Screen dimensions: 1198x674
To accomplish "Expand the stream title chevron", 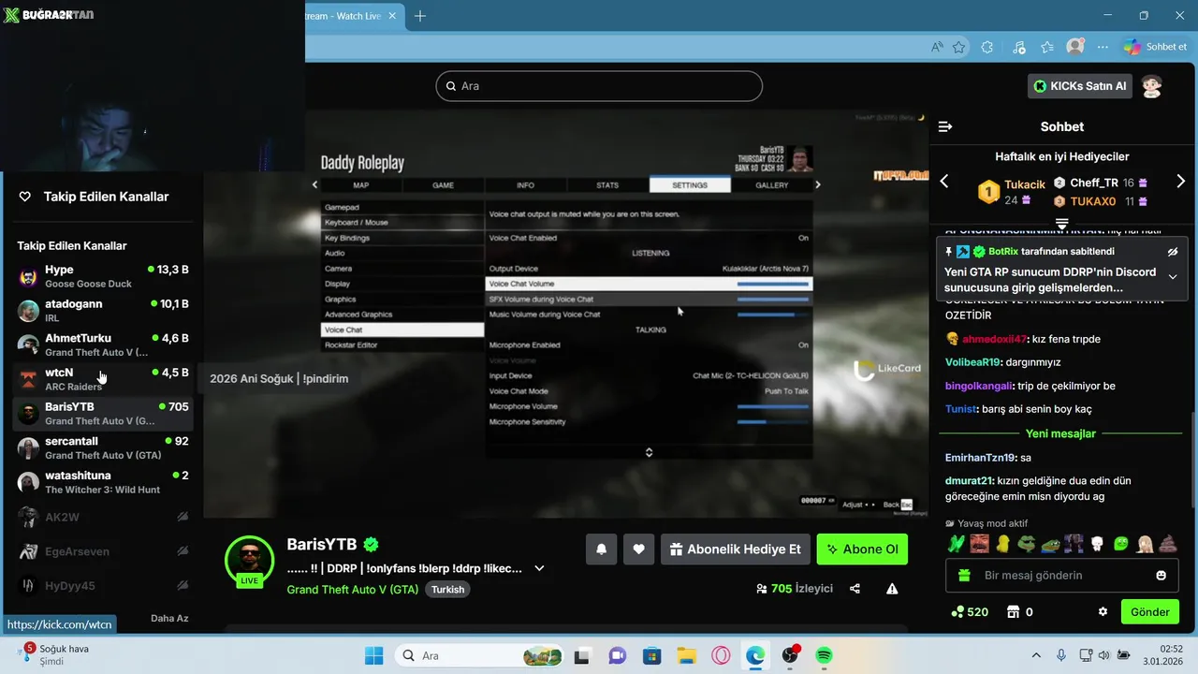I will (x=539, y=568).
